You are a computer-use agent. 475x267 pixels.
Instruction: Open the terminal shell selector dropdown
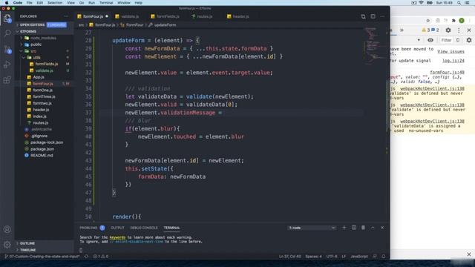[312, 228]
